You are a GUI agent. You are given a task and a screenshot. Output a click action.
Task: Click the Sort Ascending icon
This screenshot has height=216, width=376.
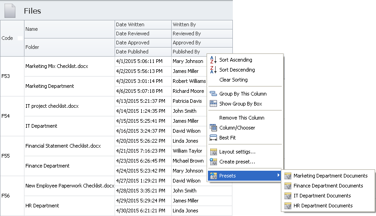pyautogui.click(x=213, y=60)
